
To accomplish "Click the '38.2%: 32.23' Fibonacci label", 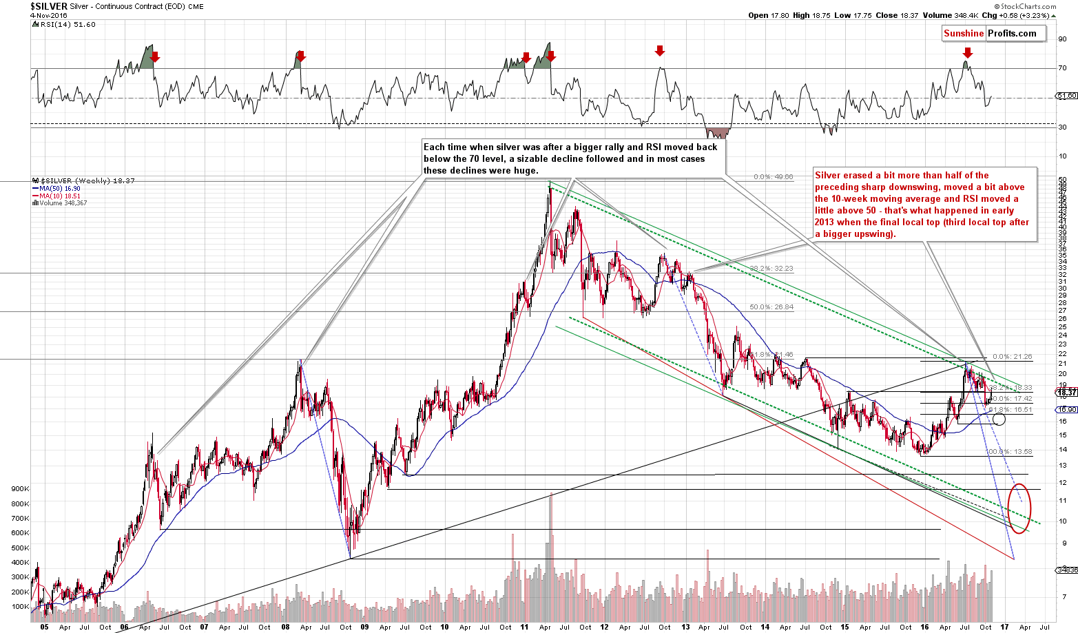I will click(x=771, y=269).
